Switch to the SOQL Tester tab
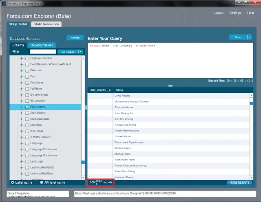The width and height of the screenshot is (261, 202). pos(18,24)
